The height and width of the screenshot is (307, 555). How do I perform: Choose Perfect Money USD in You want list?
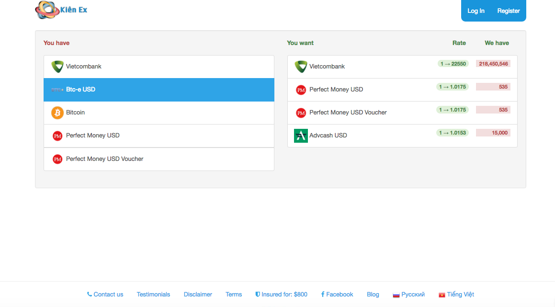pos(402,90)
